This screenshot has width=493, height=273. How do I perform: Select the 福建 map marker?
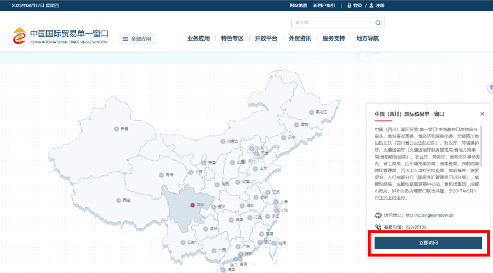[261, 234]
